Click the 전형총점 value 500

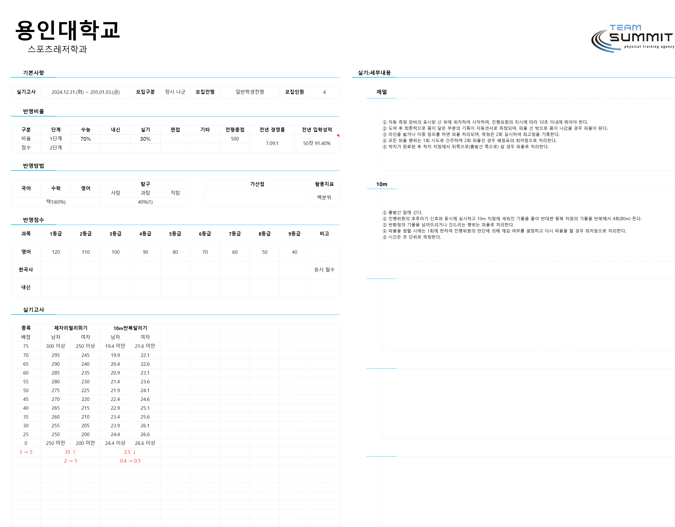[x=235, y=139]
